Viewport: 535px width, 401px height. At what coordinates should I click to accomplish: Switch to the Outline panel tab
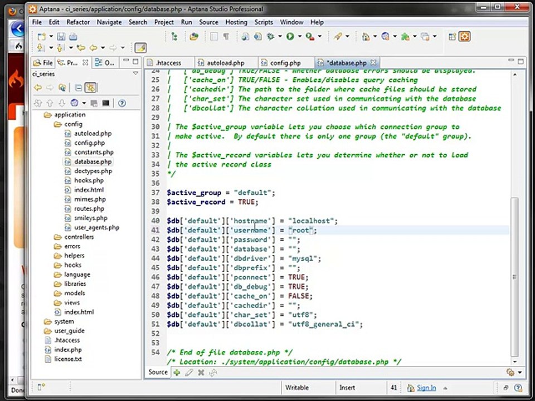(105, 63)
